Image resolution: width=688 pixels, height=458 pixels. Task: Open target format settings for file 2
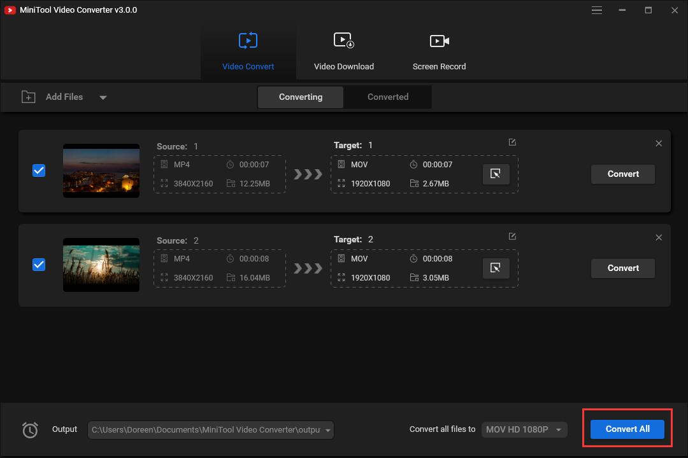496,268
